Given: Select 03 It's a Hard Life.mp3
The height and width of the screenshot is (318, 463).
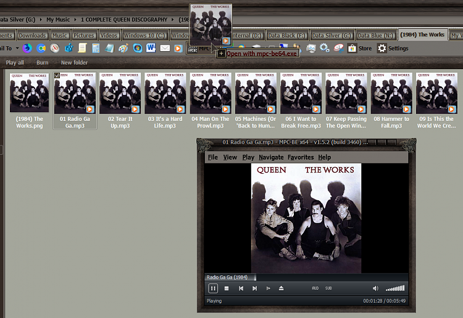Looking at the screenshot, I should click(165, 100).
